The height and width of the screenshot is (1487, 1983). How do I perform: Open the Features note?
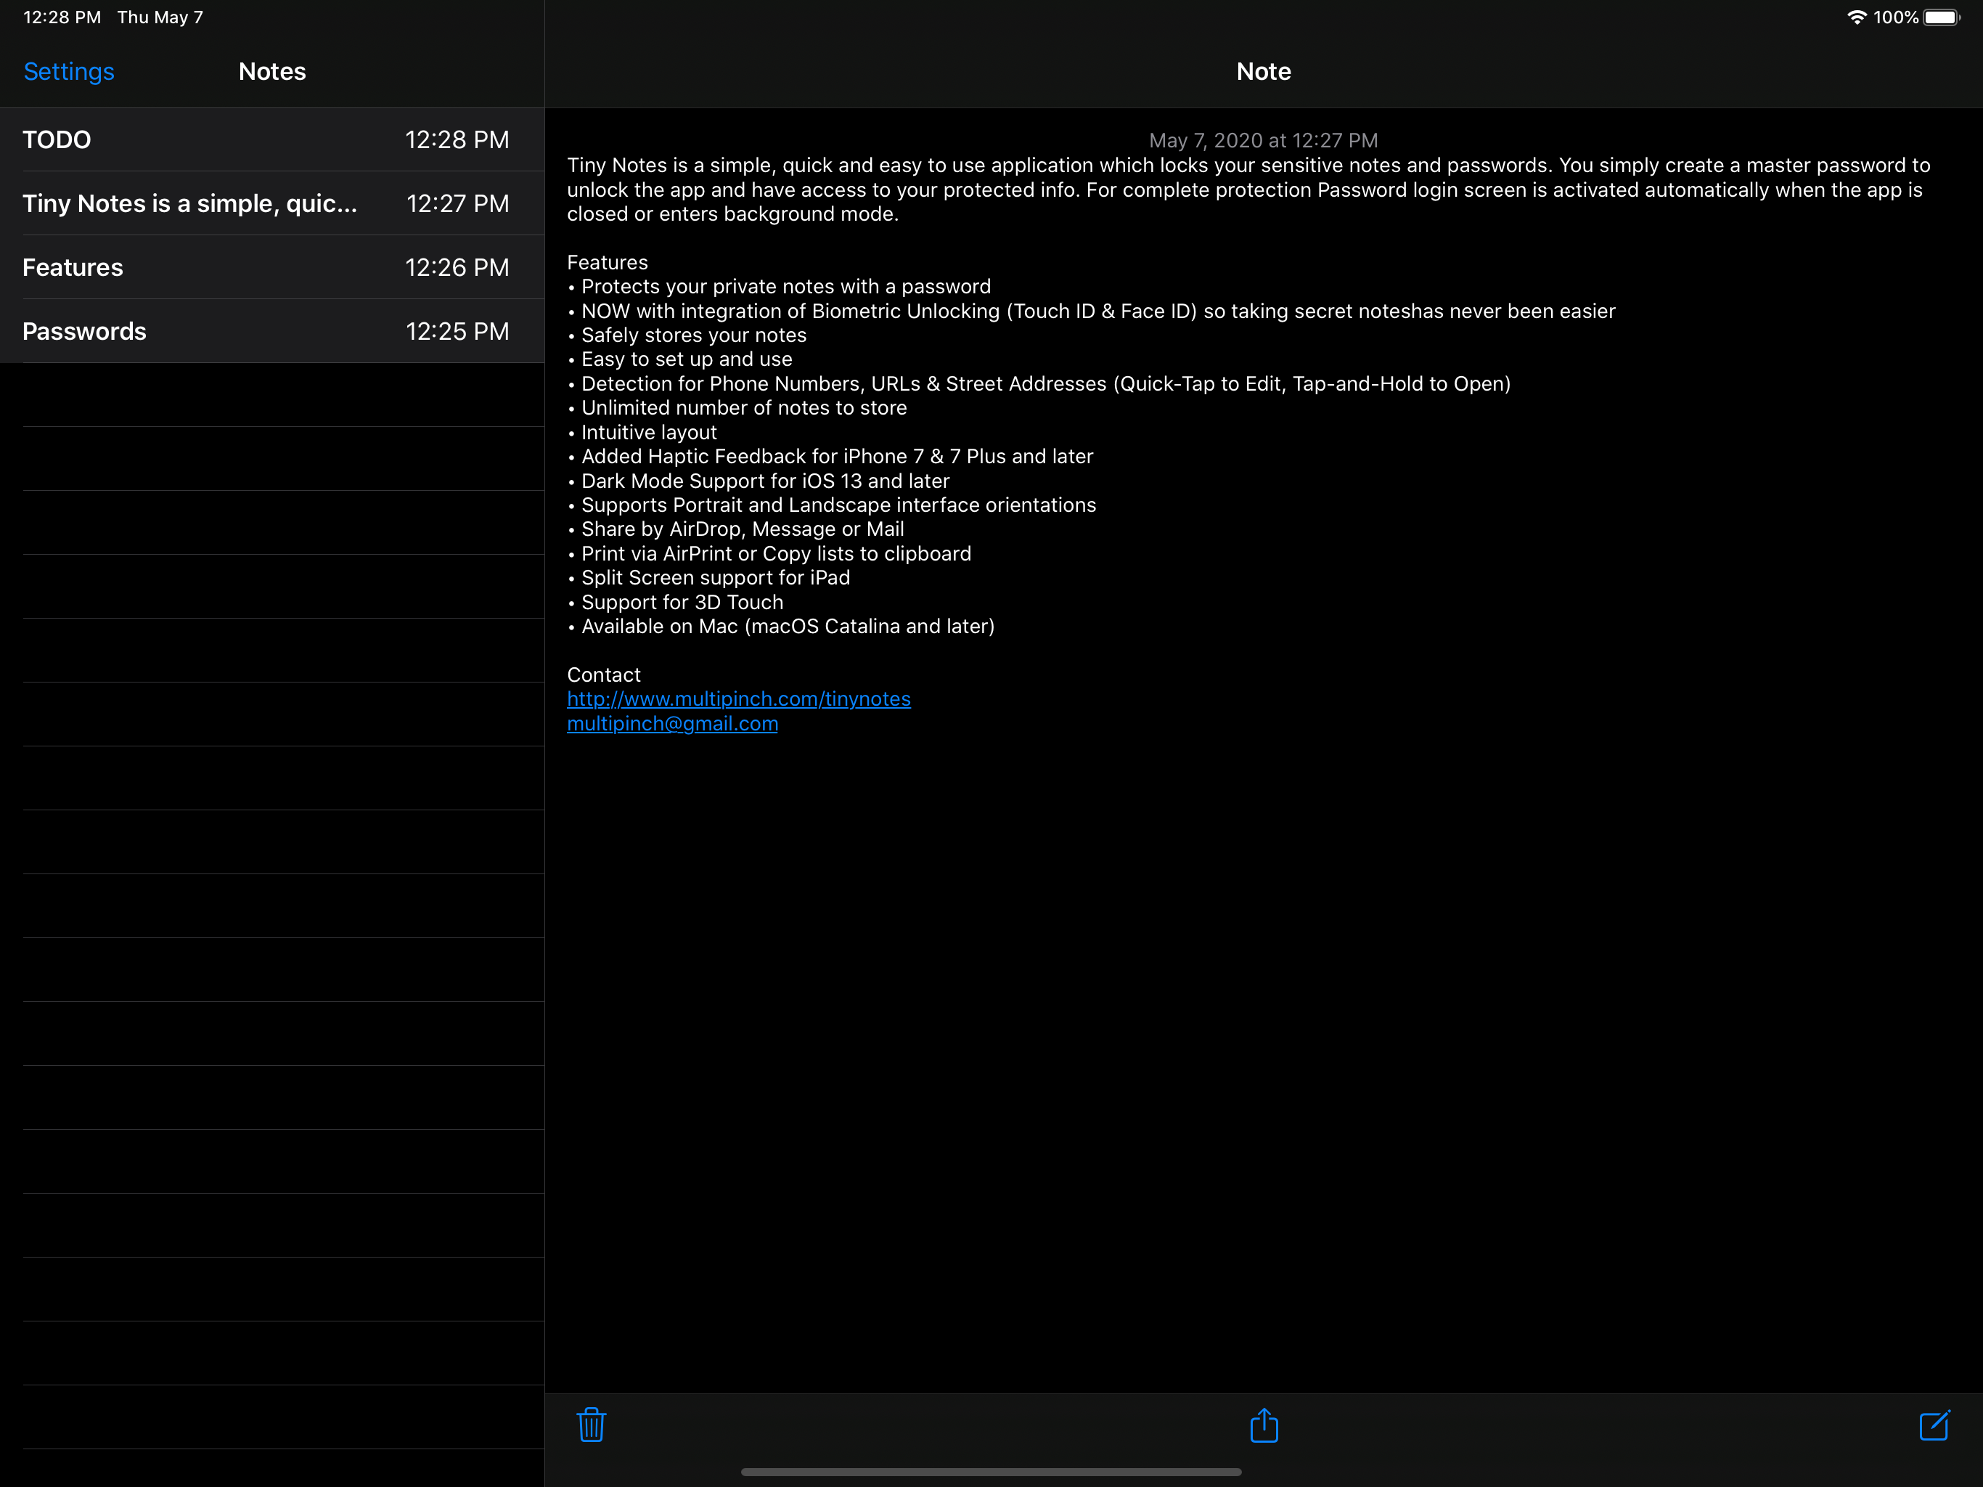(266, 267)
